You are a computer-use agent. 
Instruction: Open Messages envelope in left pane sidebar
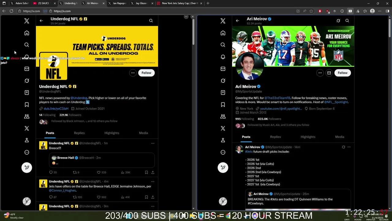click(x=27, y=69)
